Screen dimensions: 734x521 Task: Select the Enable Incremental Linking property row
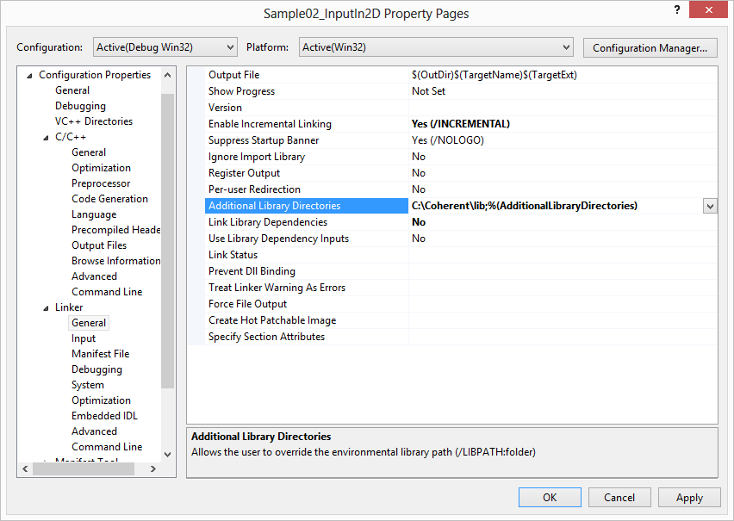click(269, 123)
